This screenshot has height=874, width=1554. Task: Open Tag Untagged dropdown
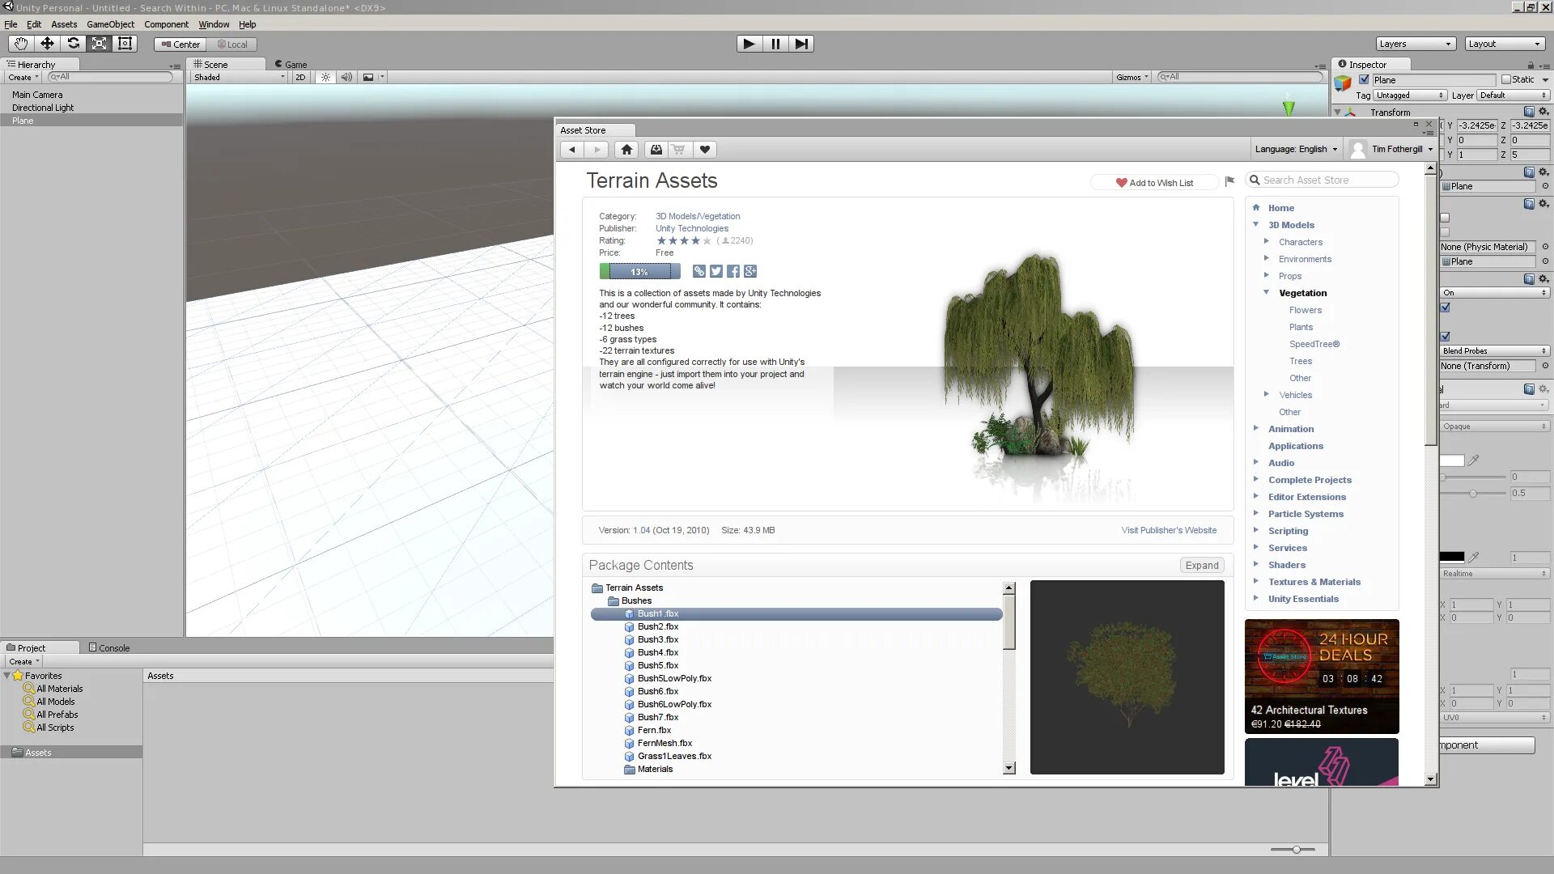tap(1410, 95)
